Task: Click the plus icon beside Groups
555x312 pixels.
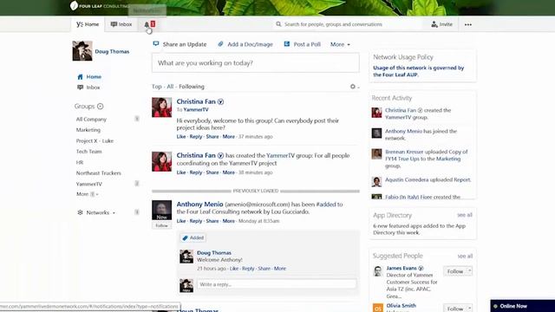Action: pos(101,106)
